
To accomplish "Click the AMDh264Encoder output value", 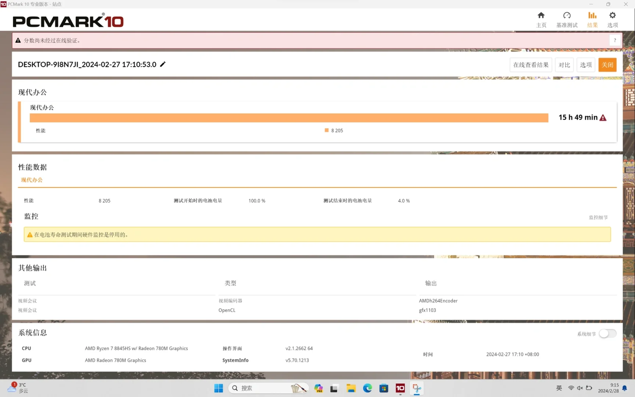I will (x=438, y=301).
